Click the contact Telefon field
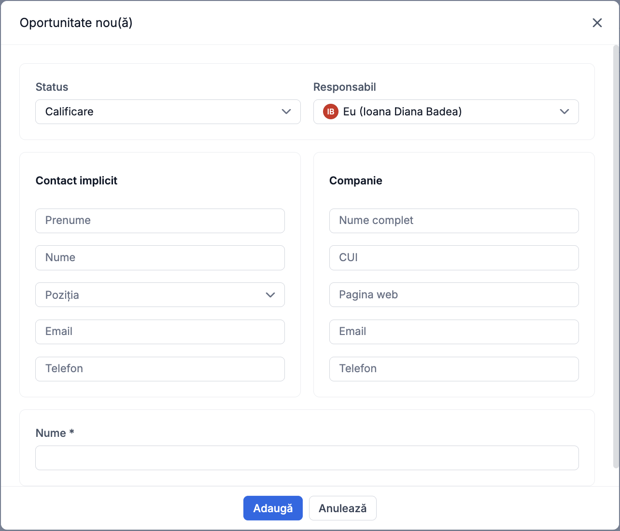This screenshot has width=620, height=531. coord(160,369)
